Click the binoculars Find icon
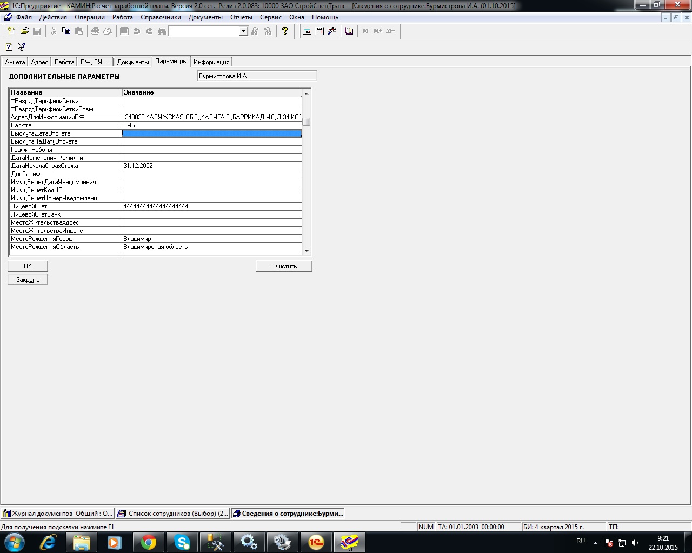Screen dimensions: 692x553 point(162,31)
